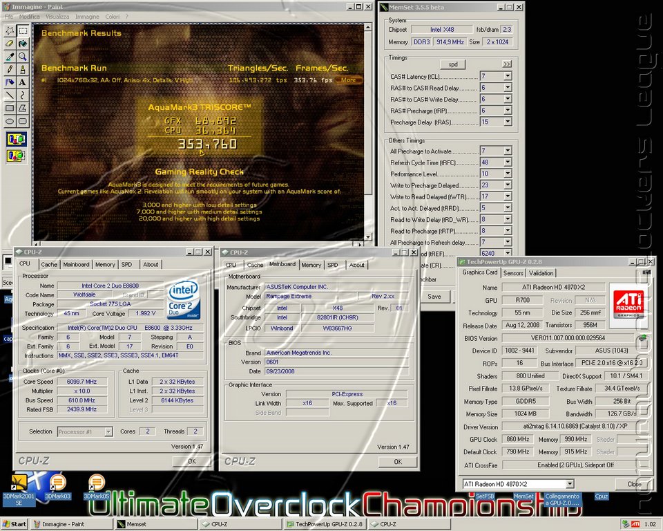Select the Brush tool in Paint

point(22,69)
